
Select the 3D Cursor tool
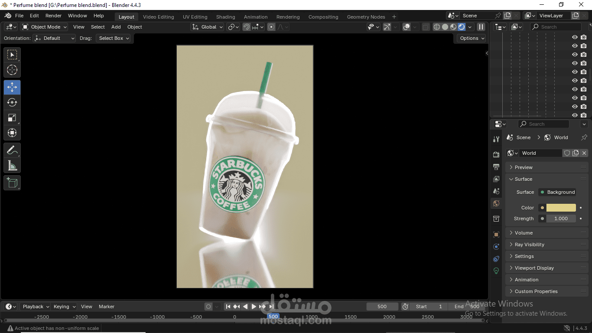click(12, 70)
